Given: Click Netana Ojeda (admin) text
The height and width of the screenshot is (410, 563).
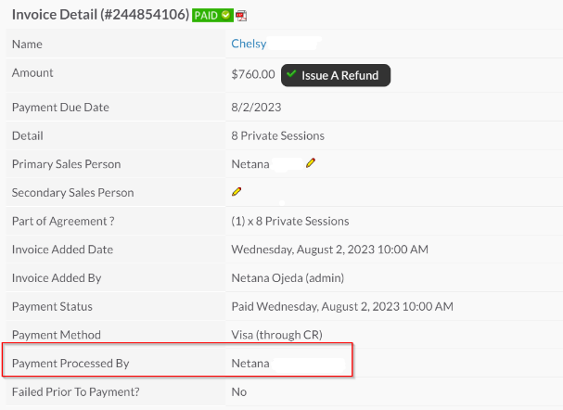Looking at the screenshot, I should (288, 278).
